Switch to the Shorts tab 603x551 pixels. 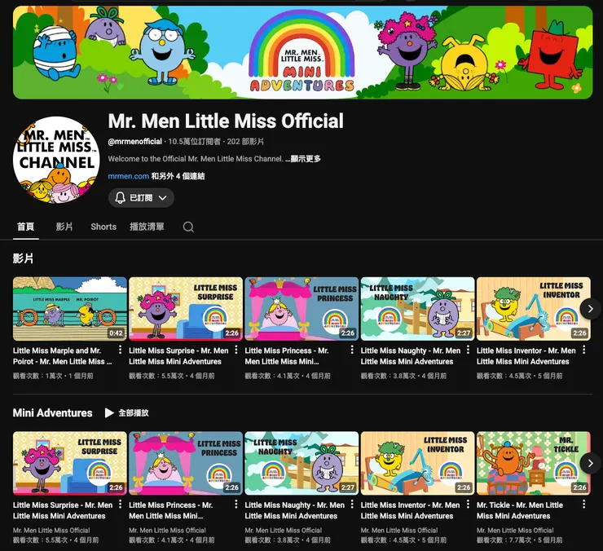click(x=103, y=227)
